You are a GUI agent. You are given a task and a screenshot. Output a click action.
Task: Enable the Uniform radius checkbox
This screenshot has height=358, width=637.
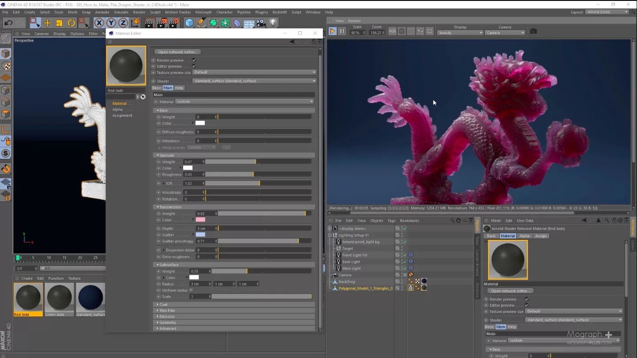tap(191, 290)
